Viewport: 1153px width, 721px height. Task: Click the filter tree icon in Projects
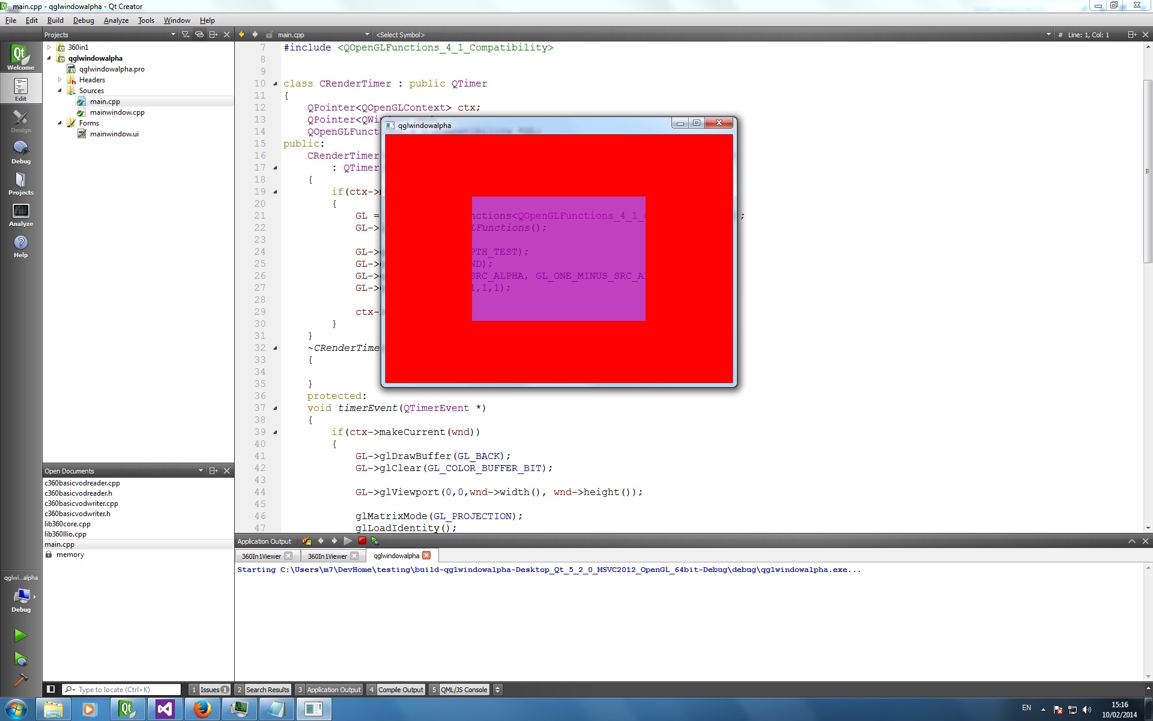click(x=186, y=35)
